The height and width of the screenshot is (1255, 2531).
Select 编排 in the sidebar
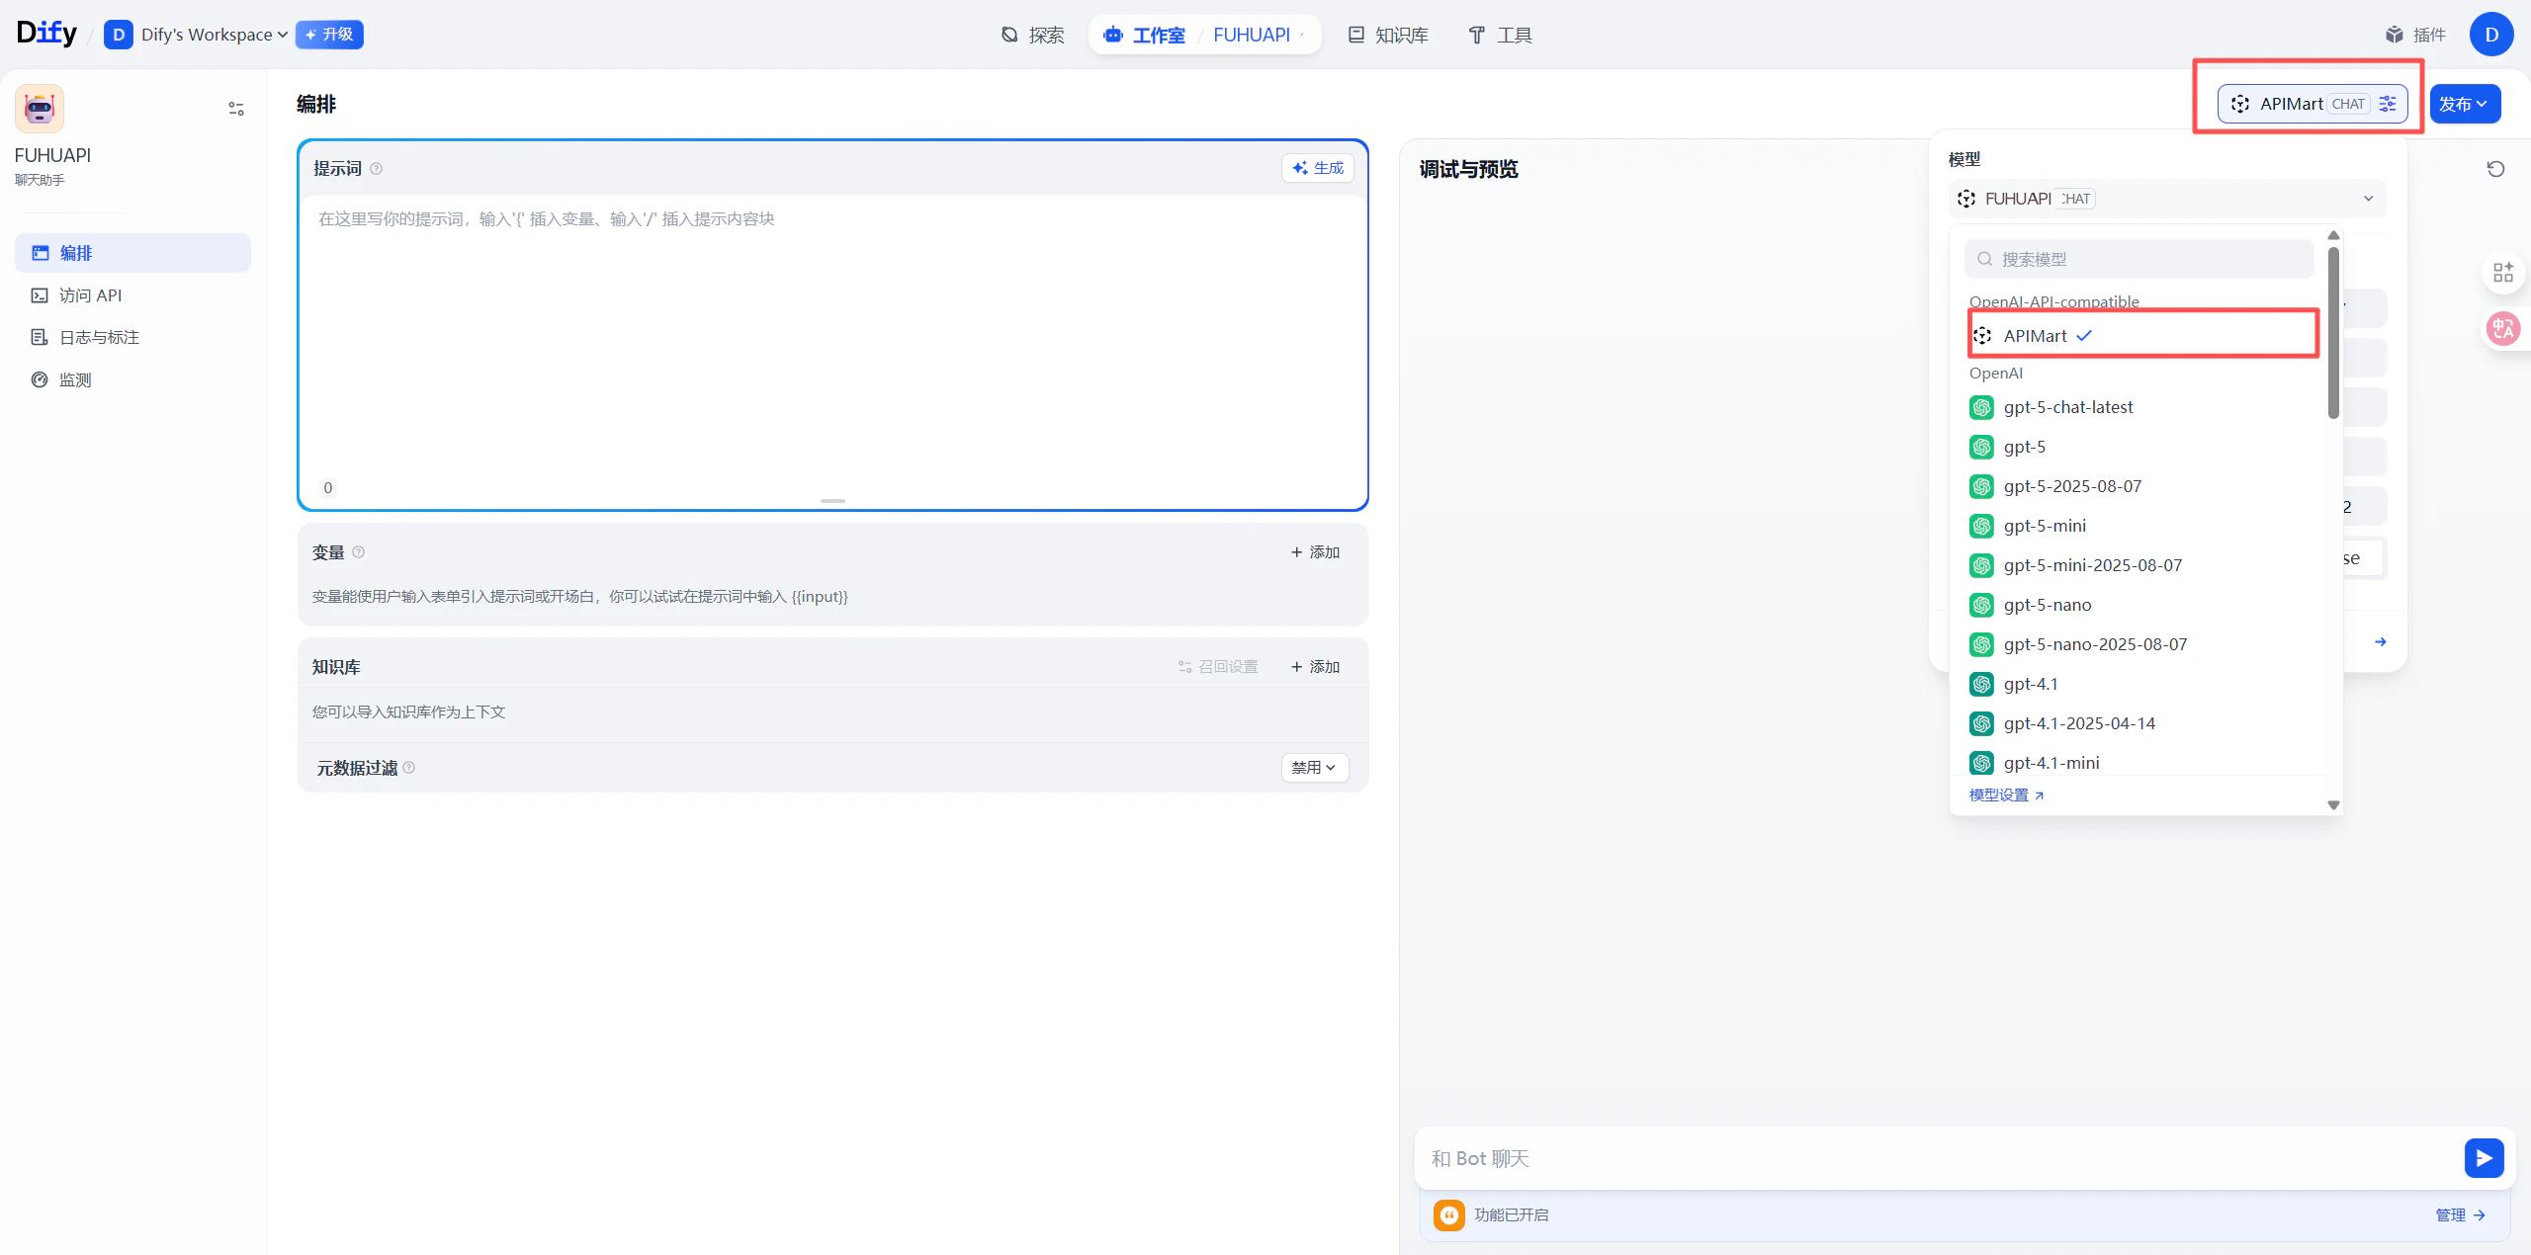tap(132, 253)
